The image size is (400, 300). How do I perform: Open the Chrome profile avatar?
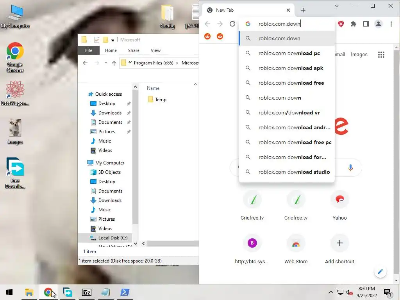(x=378, y=24)
